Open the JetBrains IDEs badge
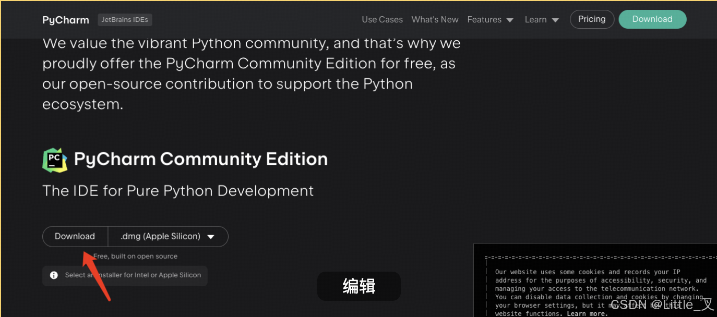 coord(125,20)
